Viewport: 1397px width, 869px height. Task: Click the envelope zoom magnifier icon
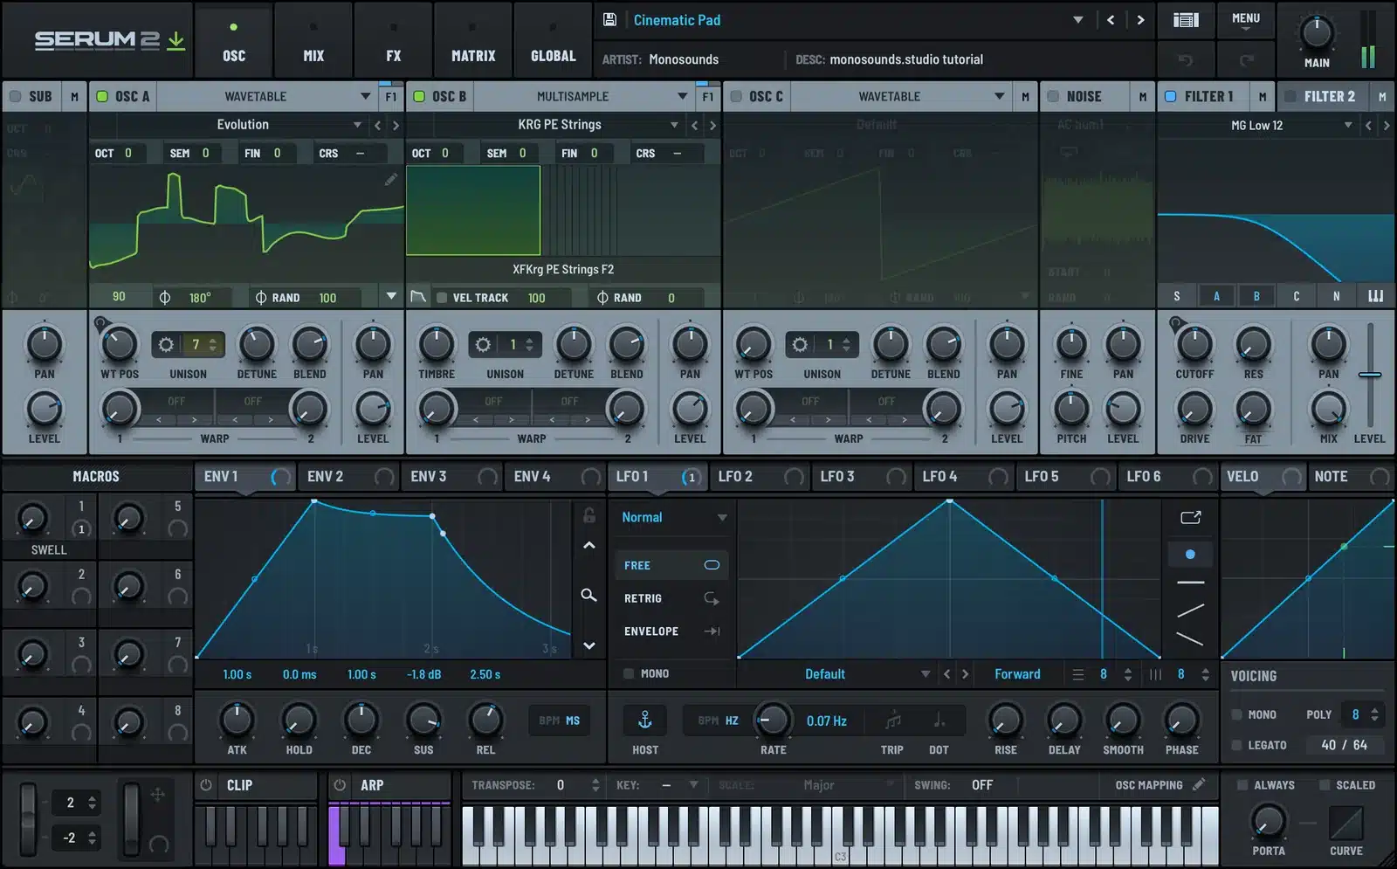[x=589, y=595]
